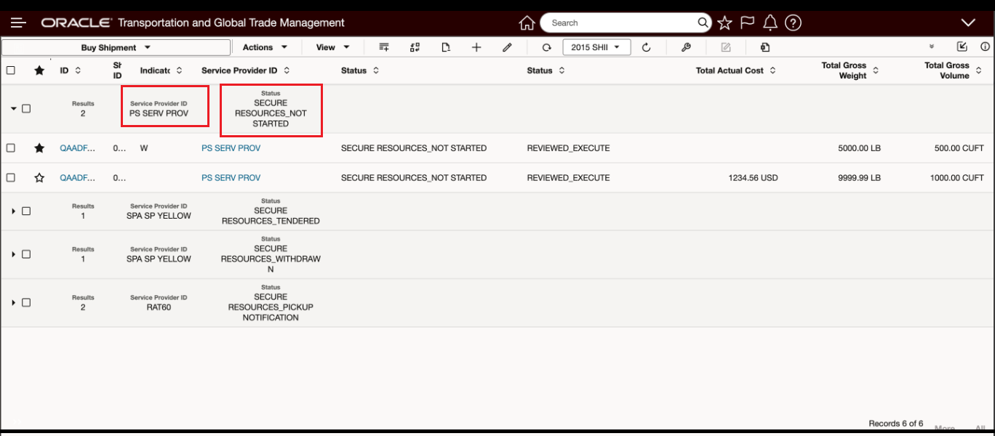Open the hamburger navigation menu
Screen dimensions: 995x436
tap(18, 23)
